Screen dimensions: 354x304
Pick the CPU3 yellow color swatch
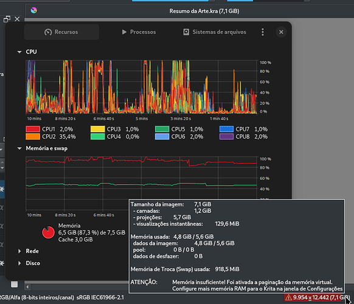(97, 129)
